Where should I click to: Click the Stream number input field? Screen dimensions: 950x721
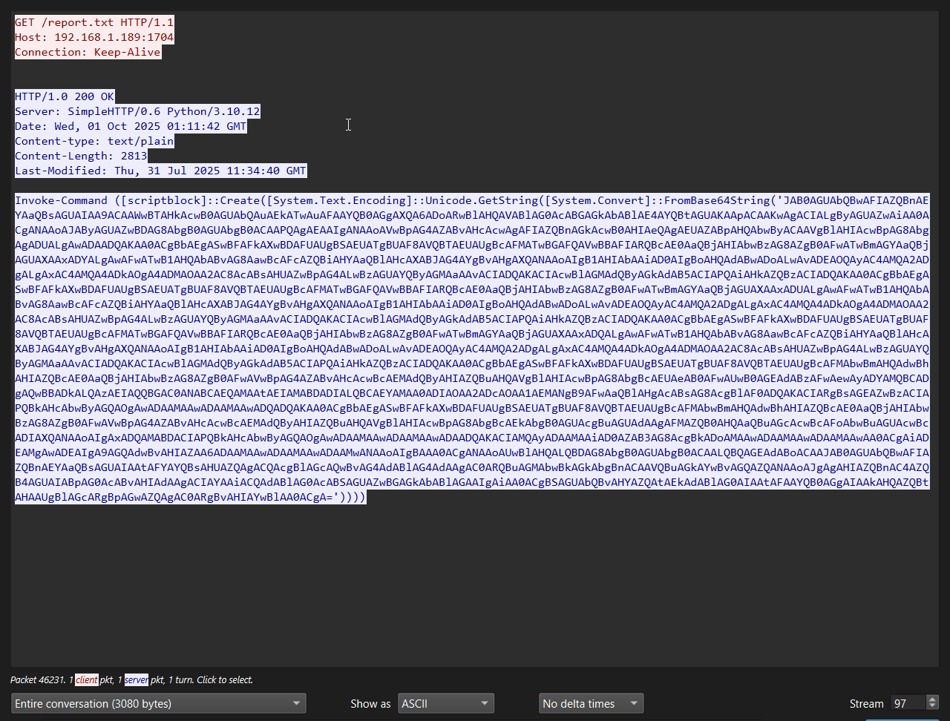(x=908, y=703)
